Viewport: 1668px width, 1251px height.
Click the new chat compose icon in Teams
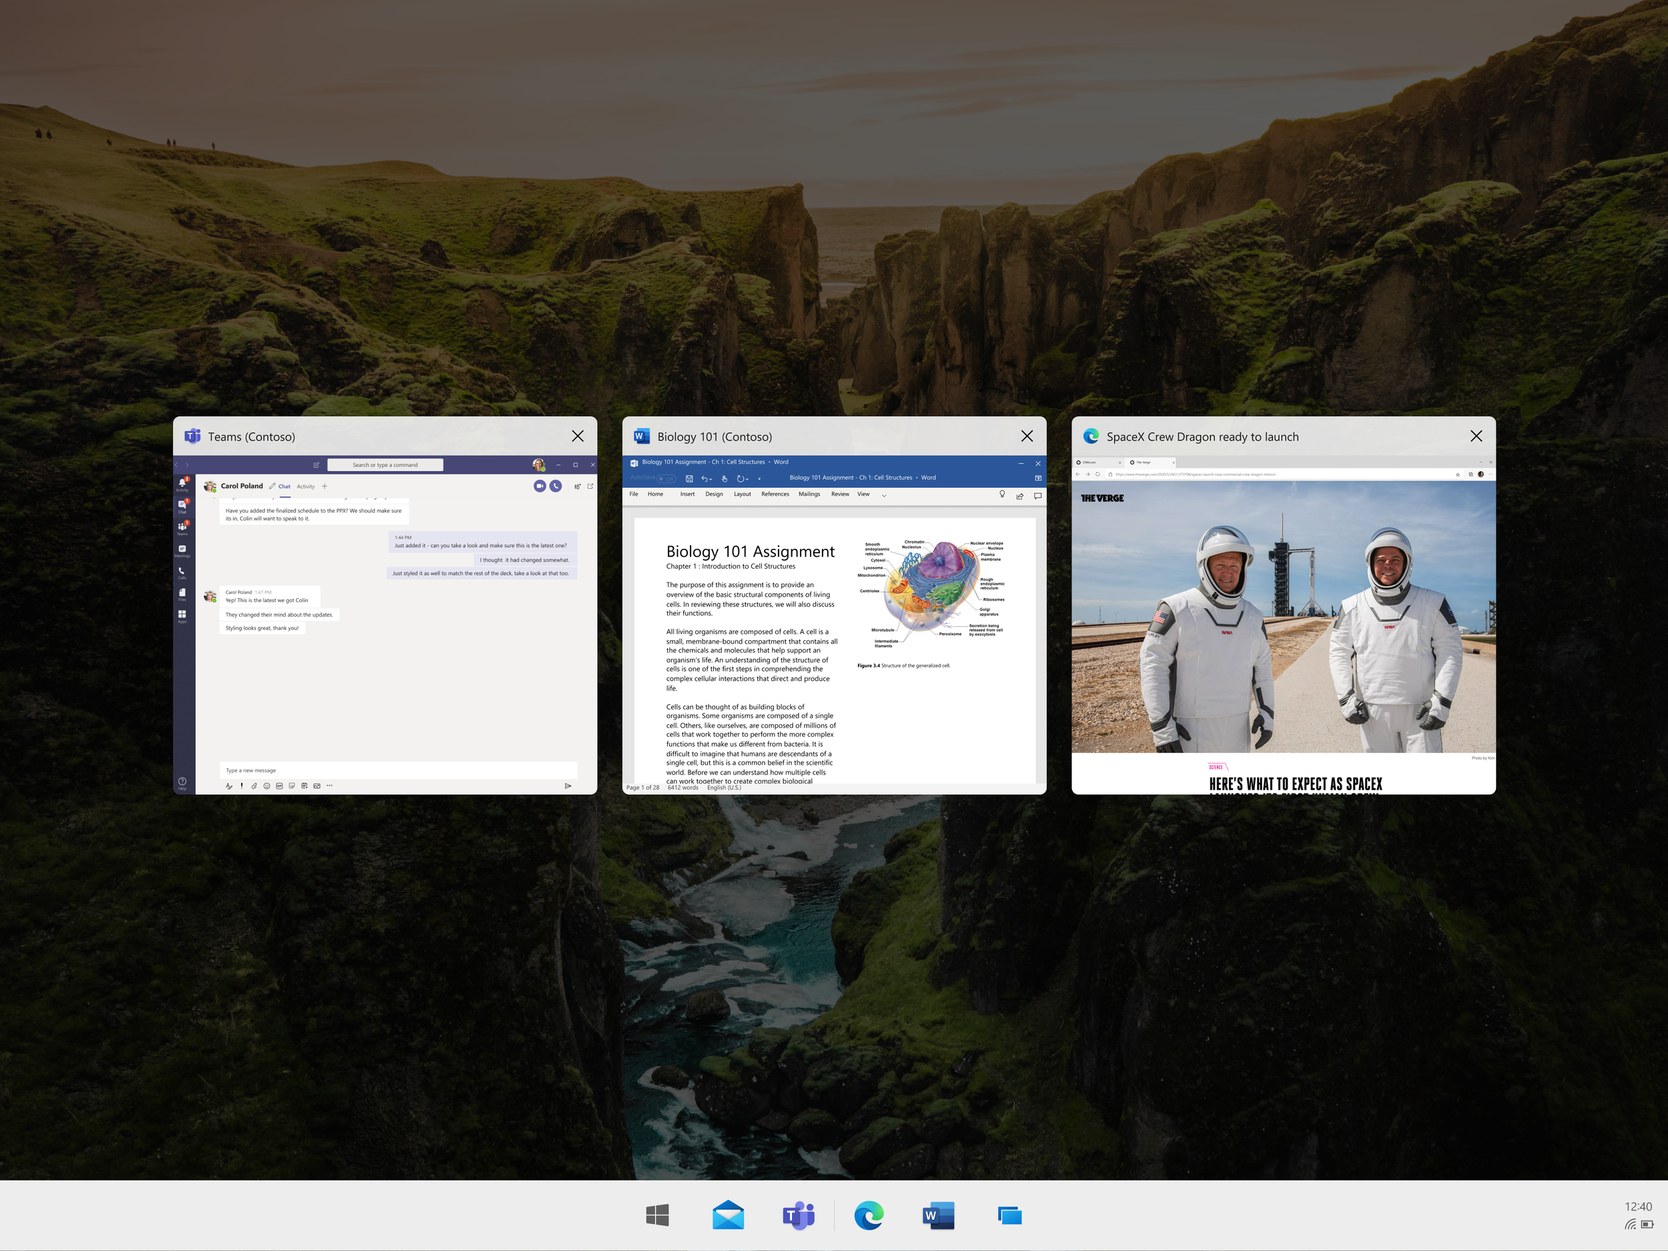coord(317,465)
